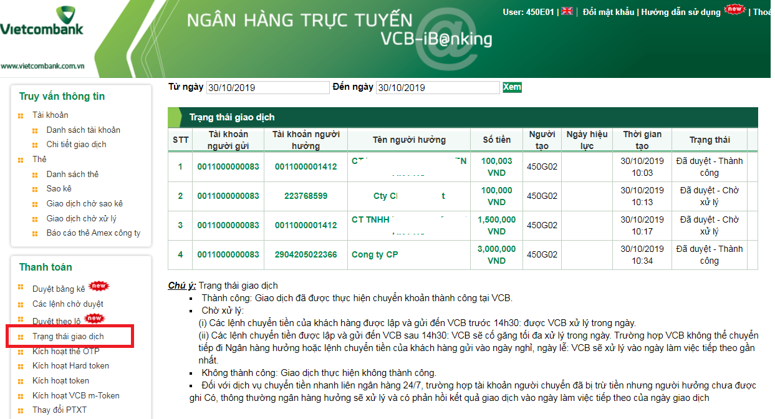Open Thẻ menu item
Screen dimensions: 775x419
point(39,160)
